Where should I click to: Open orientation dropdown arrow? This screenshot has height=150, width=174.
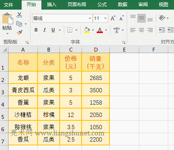[x=167, y=18]
